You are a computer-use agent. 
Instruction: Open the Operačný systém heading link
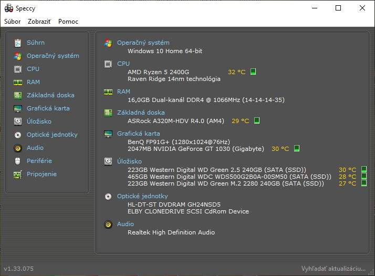tap(143, 43)
